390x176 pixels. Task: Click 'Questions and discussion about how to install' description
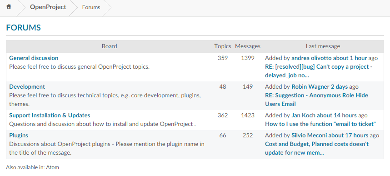pyautogui.click(x=102, y=124)
